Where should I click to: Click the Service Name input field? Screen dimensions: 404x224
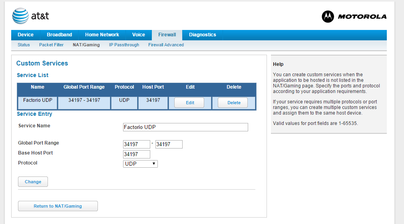pos(185,127)
